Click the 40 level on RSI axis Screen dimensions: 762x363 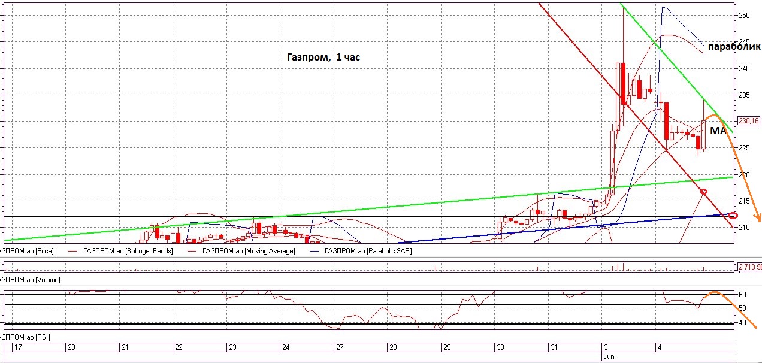click(x=742, y=323)
